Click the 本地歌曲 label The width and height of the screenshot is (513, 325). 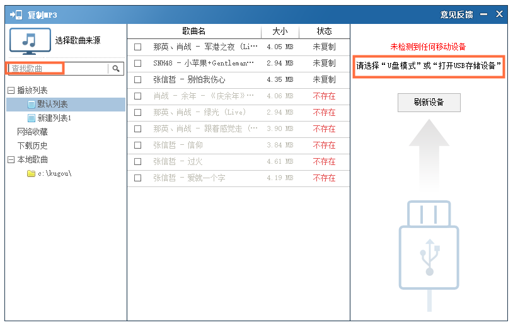pyautogui.click(x=32, y=159)
